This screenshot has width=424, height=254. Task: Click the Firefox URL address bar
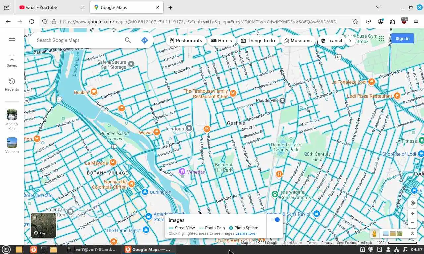(198, 22)
